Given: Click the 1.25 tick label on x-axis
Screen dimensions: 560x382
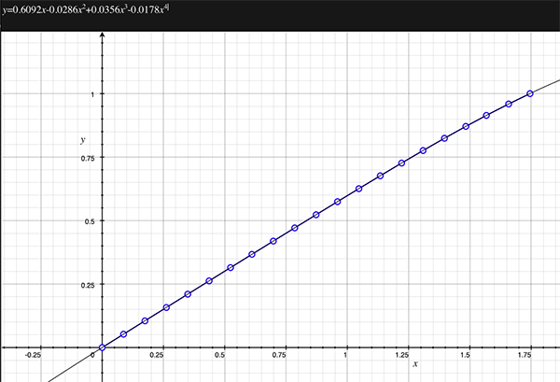Looking at the screenshot, I should [x=403, y=356].
